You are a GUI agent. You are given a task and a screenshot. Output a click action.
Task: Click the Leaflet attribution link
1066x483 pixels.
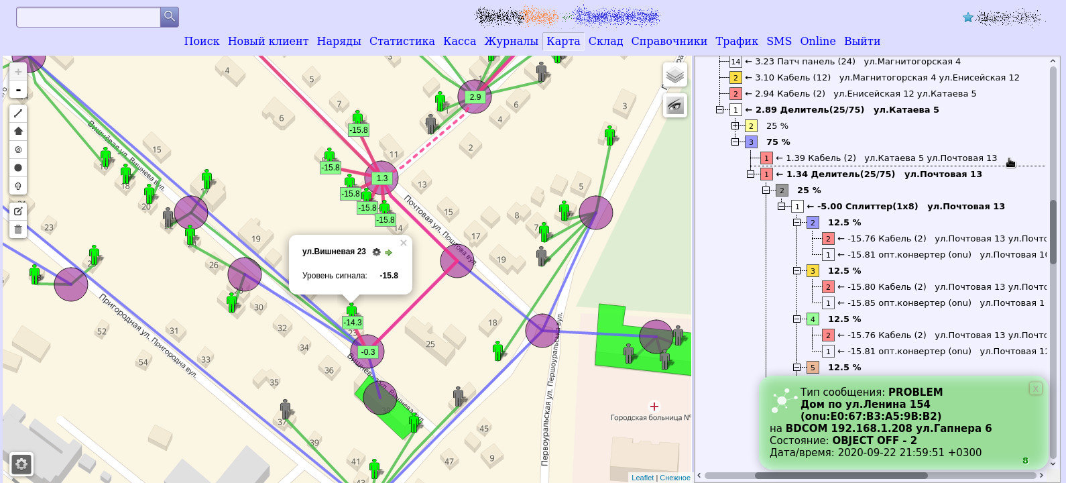[642, 478]
